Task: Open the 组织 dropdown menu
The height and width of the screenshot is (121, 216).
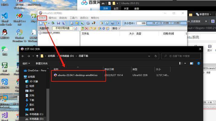Action: (26, 64)
